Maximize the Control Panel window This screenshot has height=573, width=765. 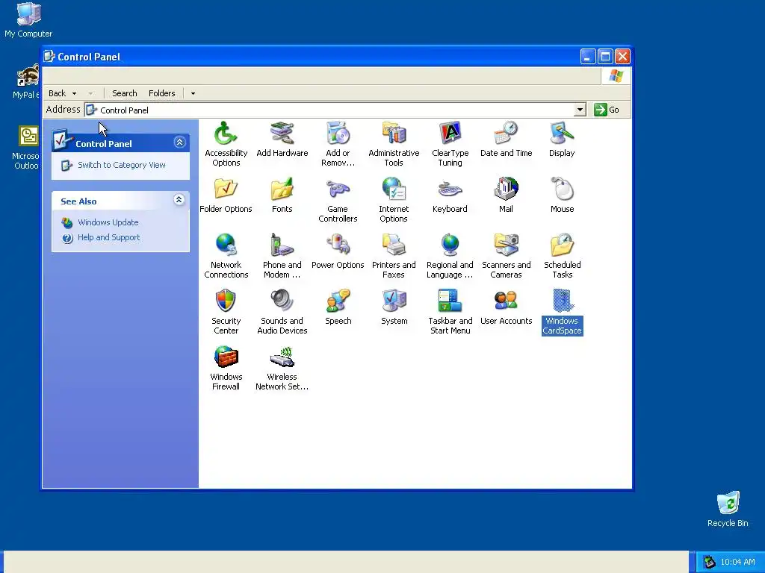click(x=605, y=57)
